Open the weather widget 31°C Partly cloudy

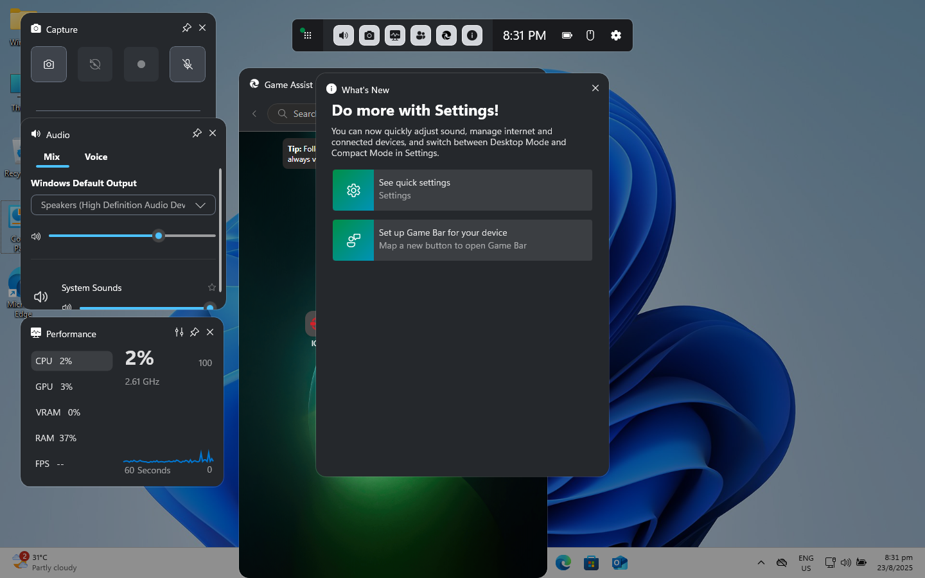(45, 562)
